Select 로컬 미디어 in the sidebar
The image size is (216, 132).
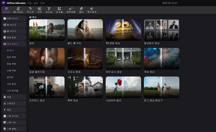coord(14,18)
